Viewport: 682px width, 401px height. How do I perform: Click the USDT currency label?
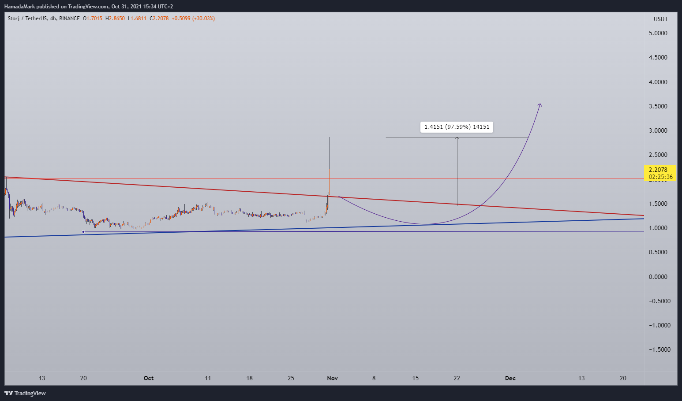click(660, 19)
